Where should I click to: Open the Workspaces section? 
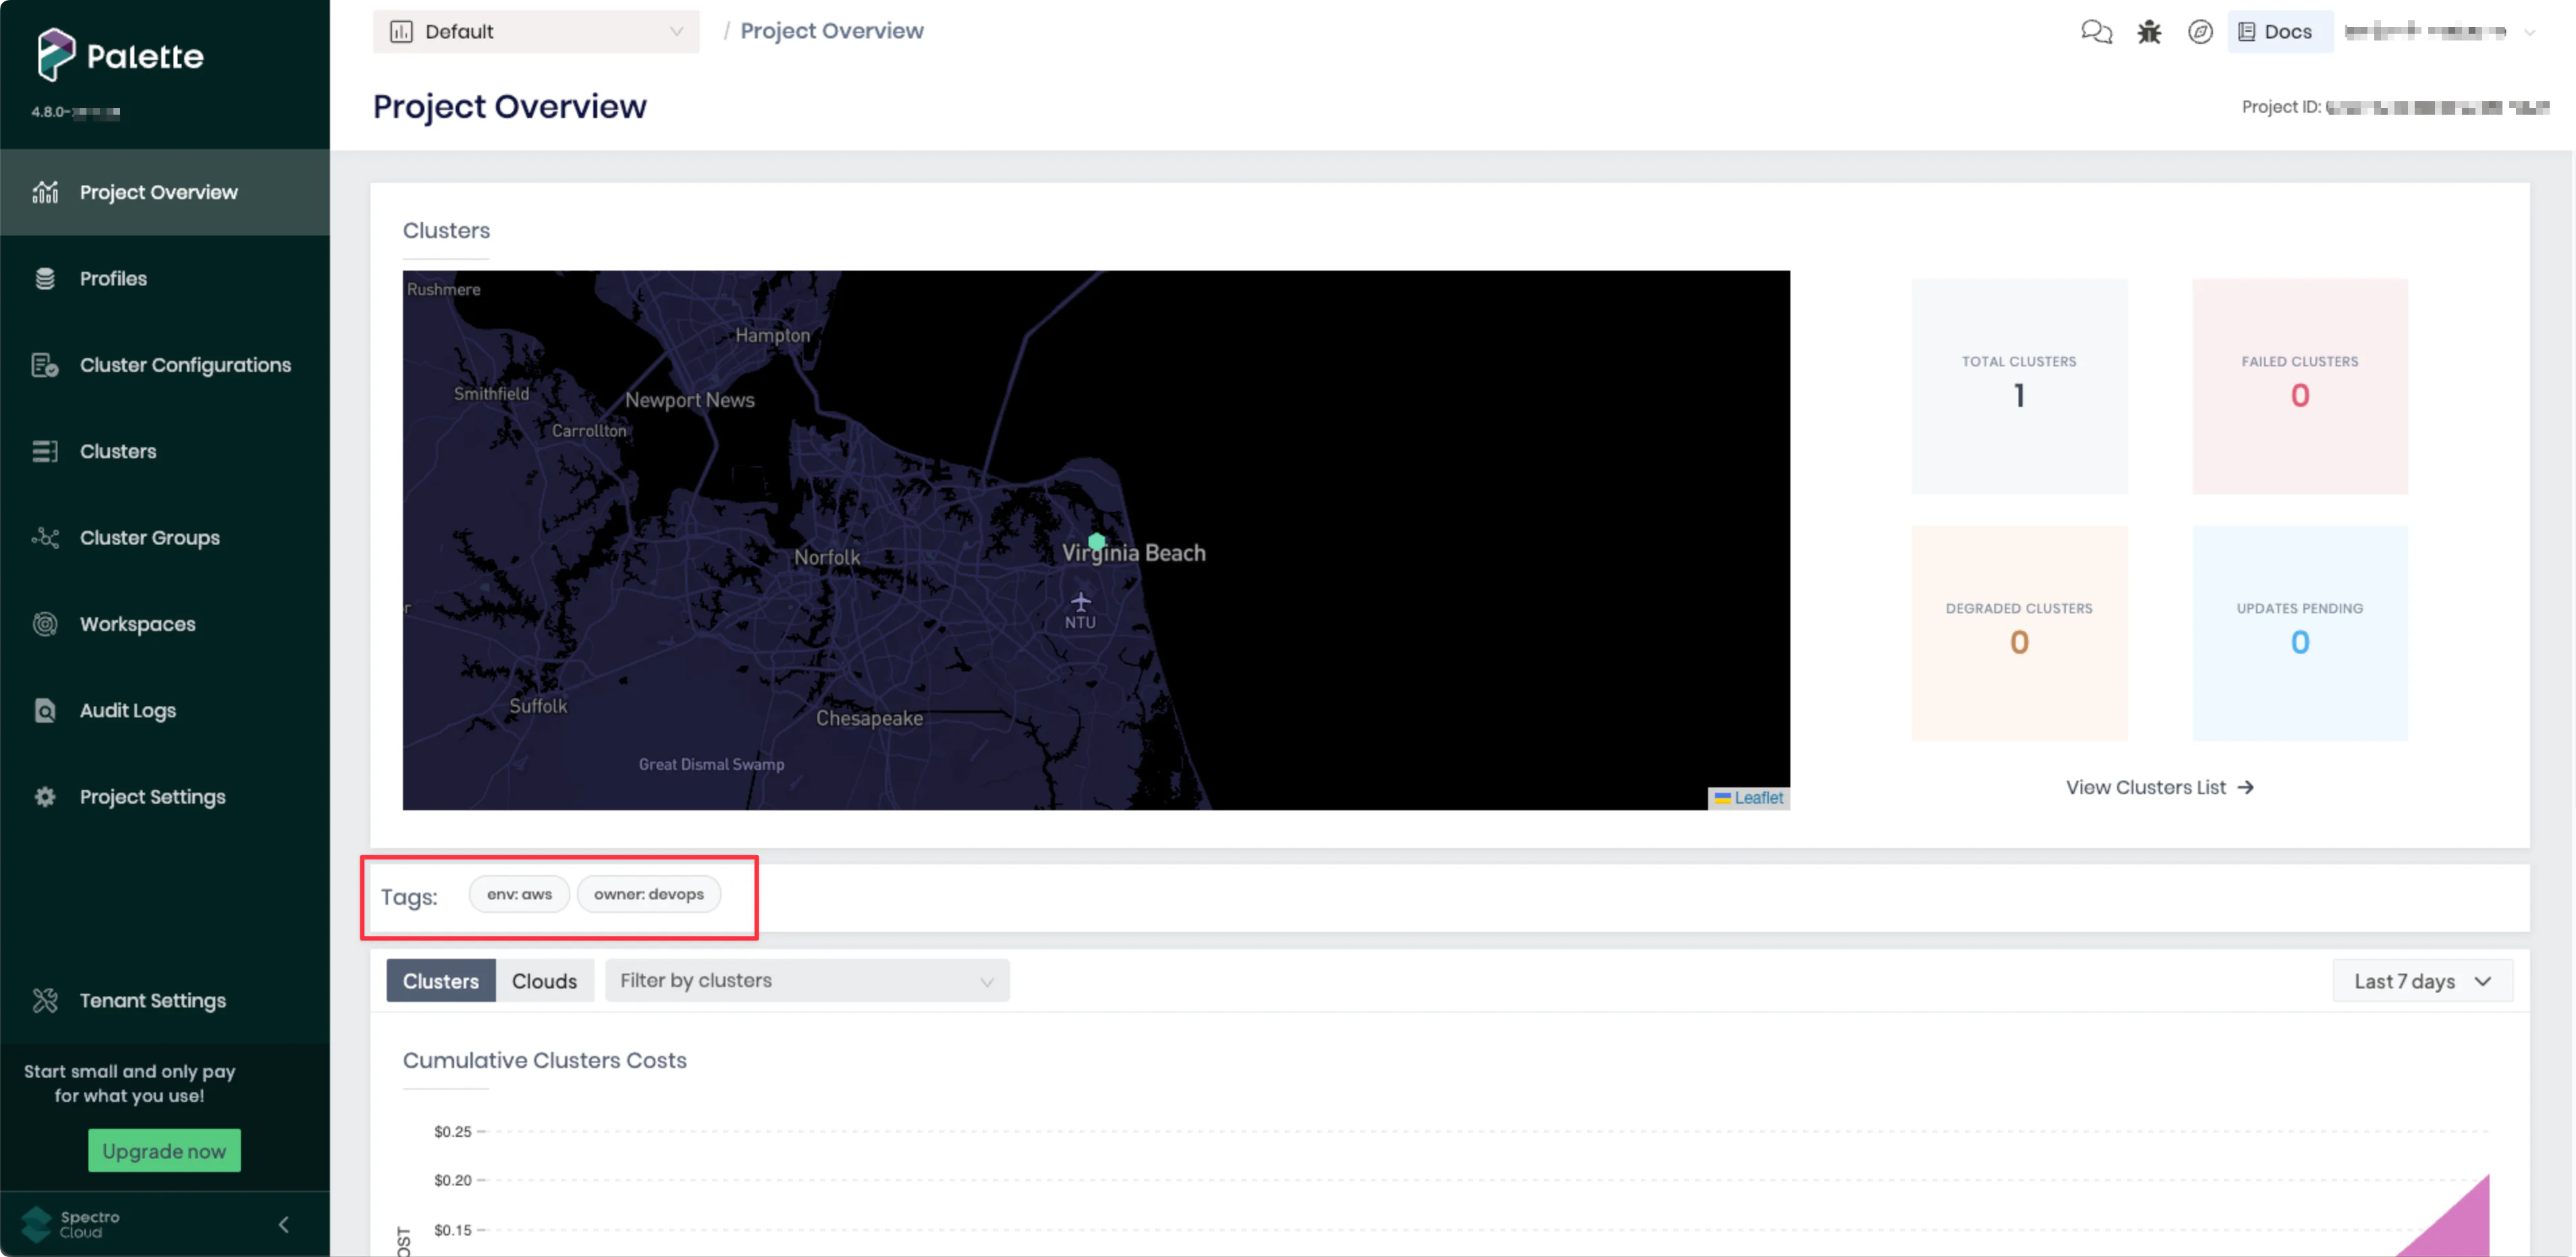pyautogui.click(x=137, y=623)
